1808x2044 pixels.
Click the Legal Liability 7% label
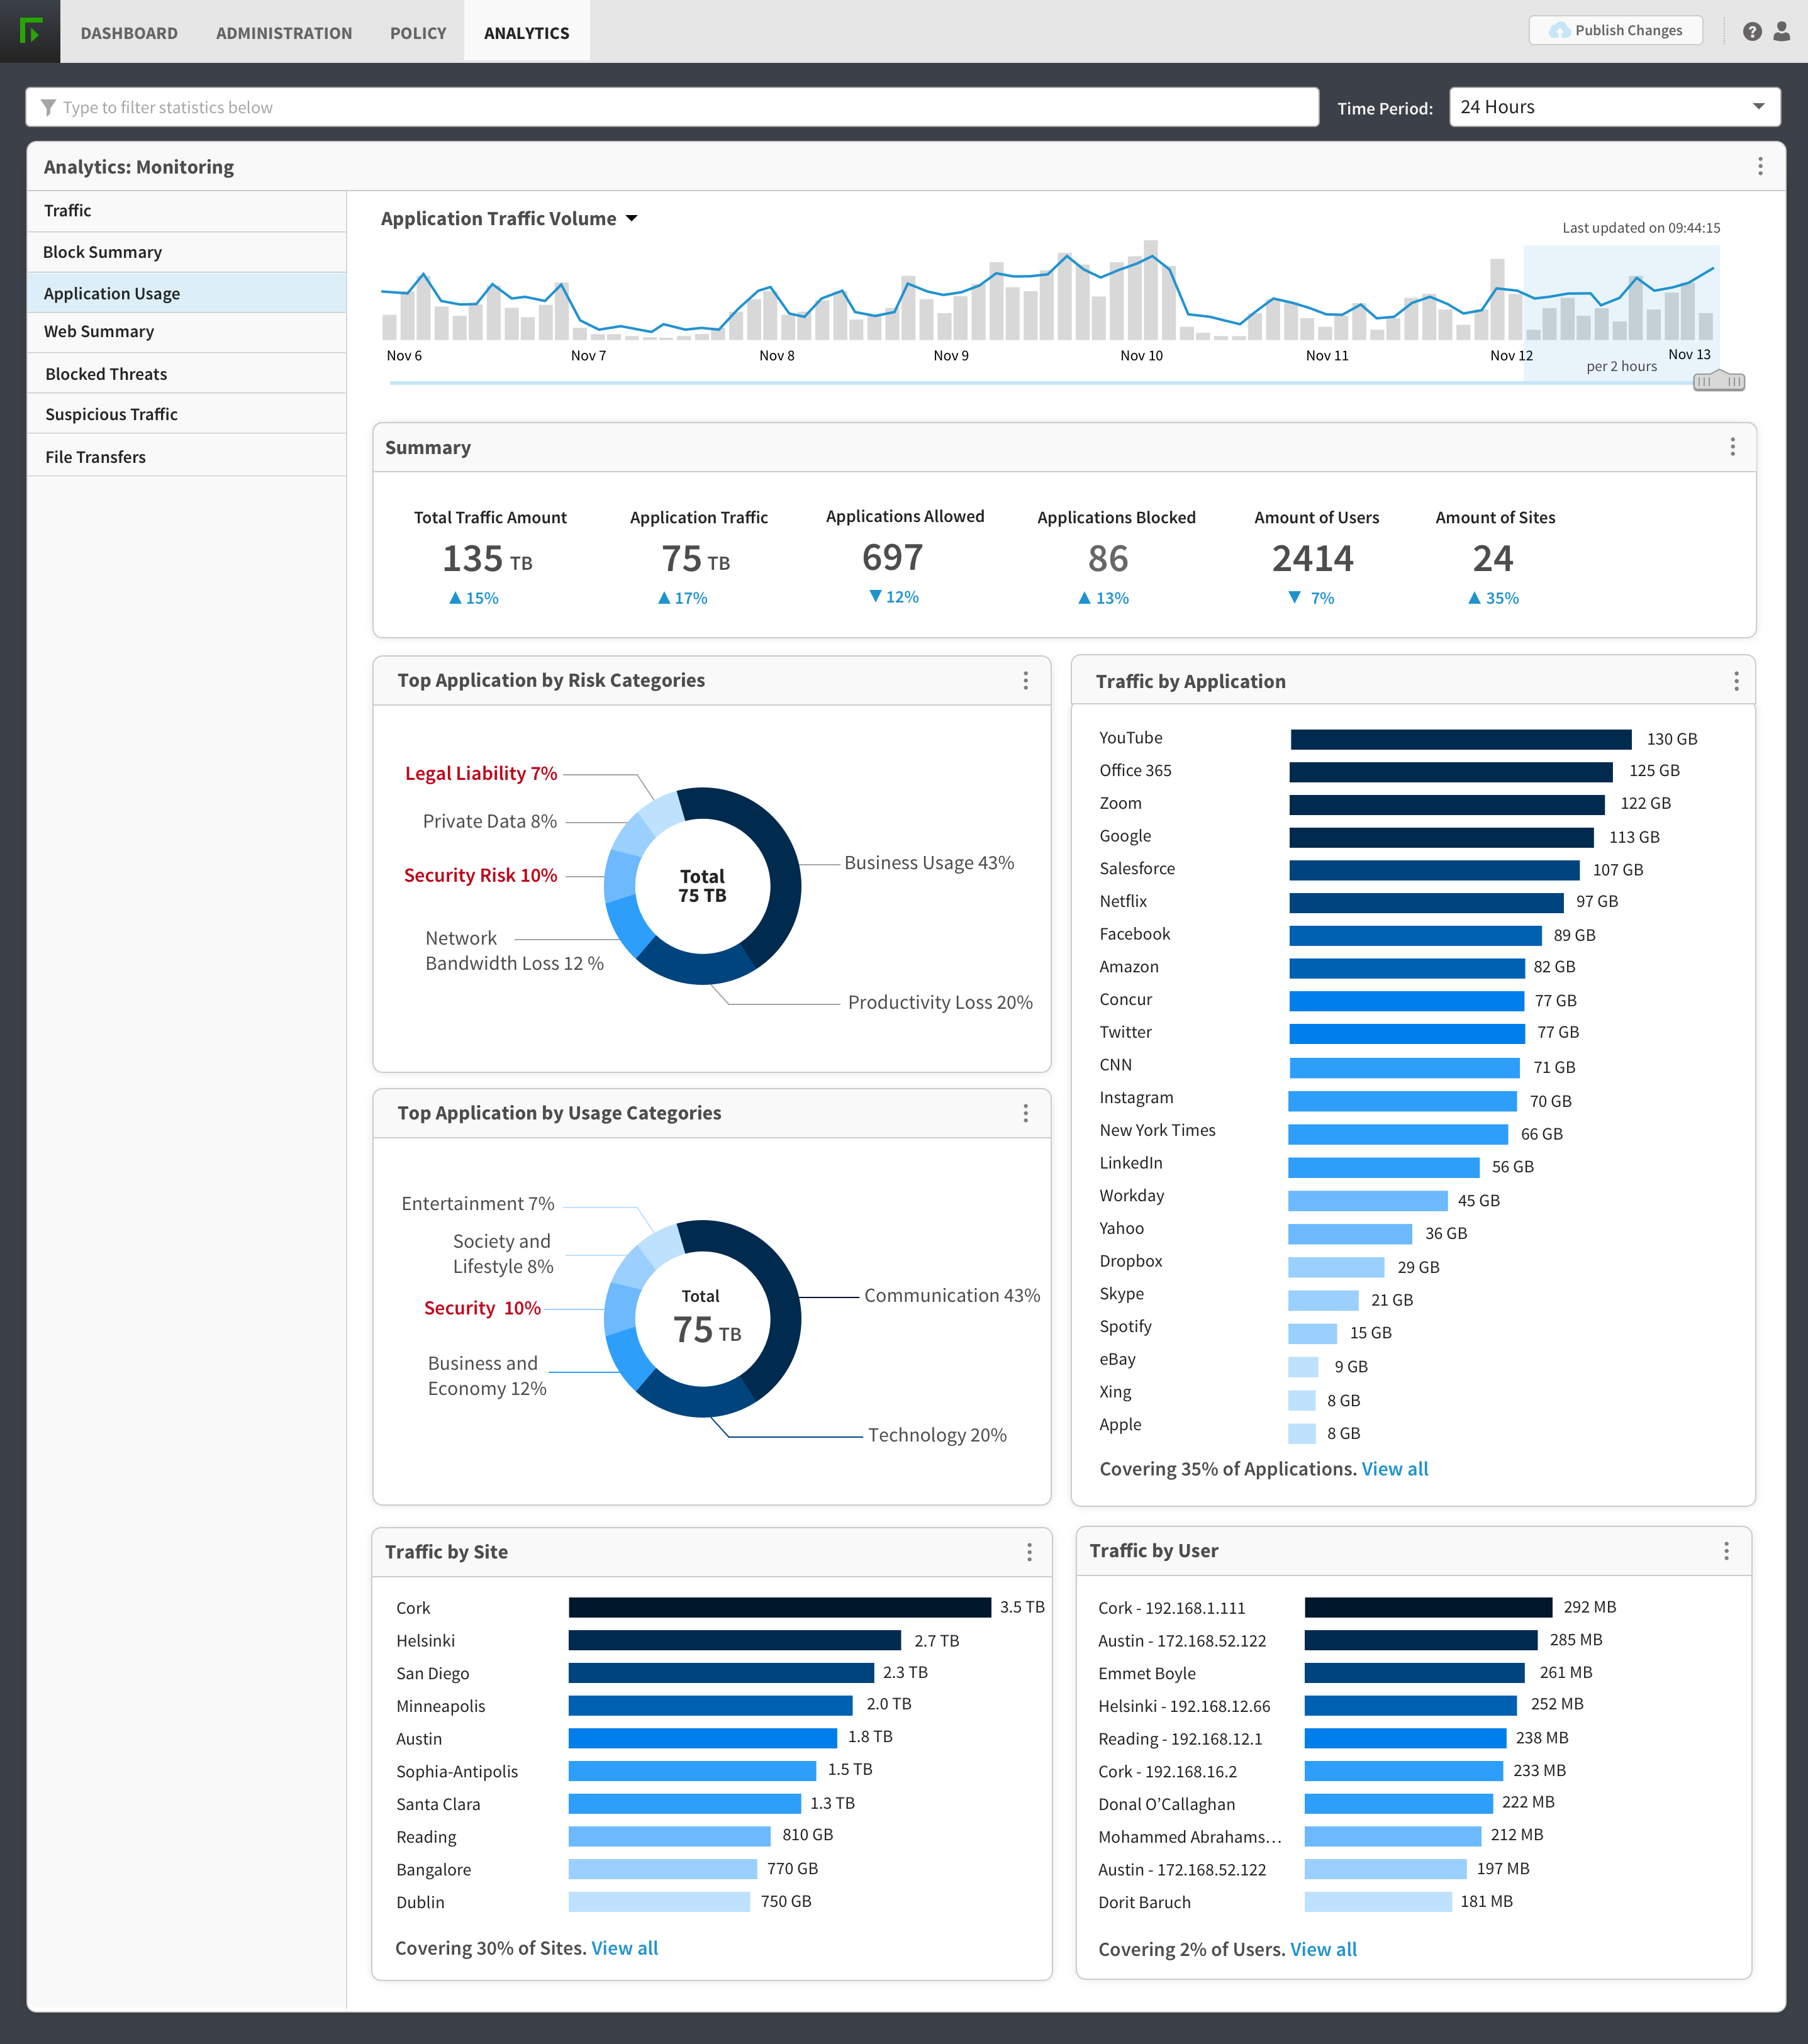point(481,773)
